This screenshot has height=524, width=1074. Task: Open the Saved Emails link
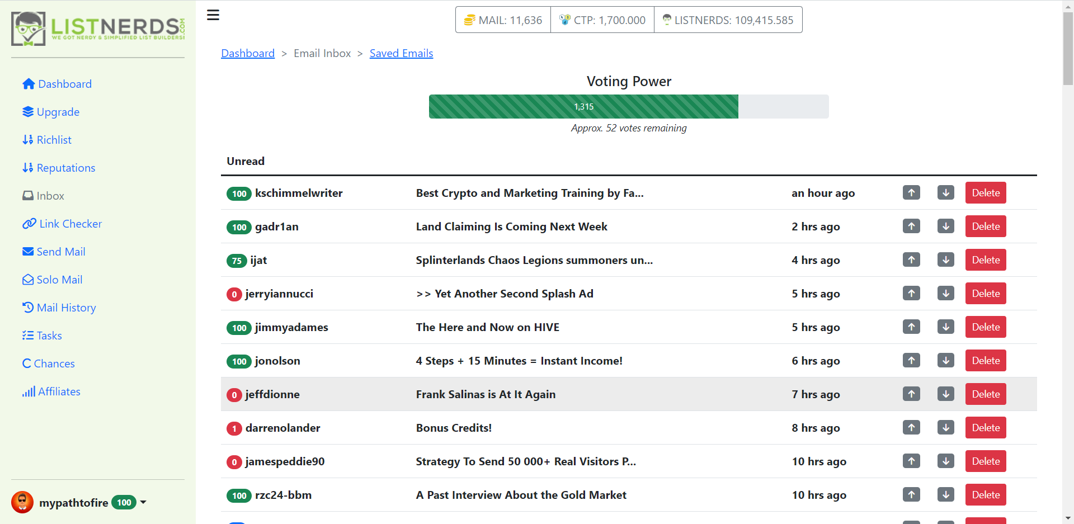pyautogui.click(x=401, y=53)
